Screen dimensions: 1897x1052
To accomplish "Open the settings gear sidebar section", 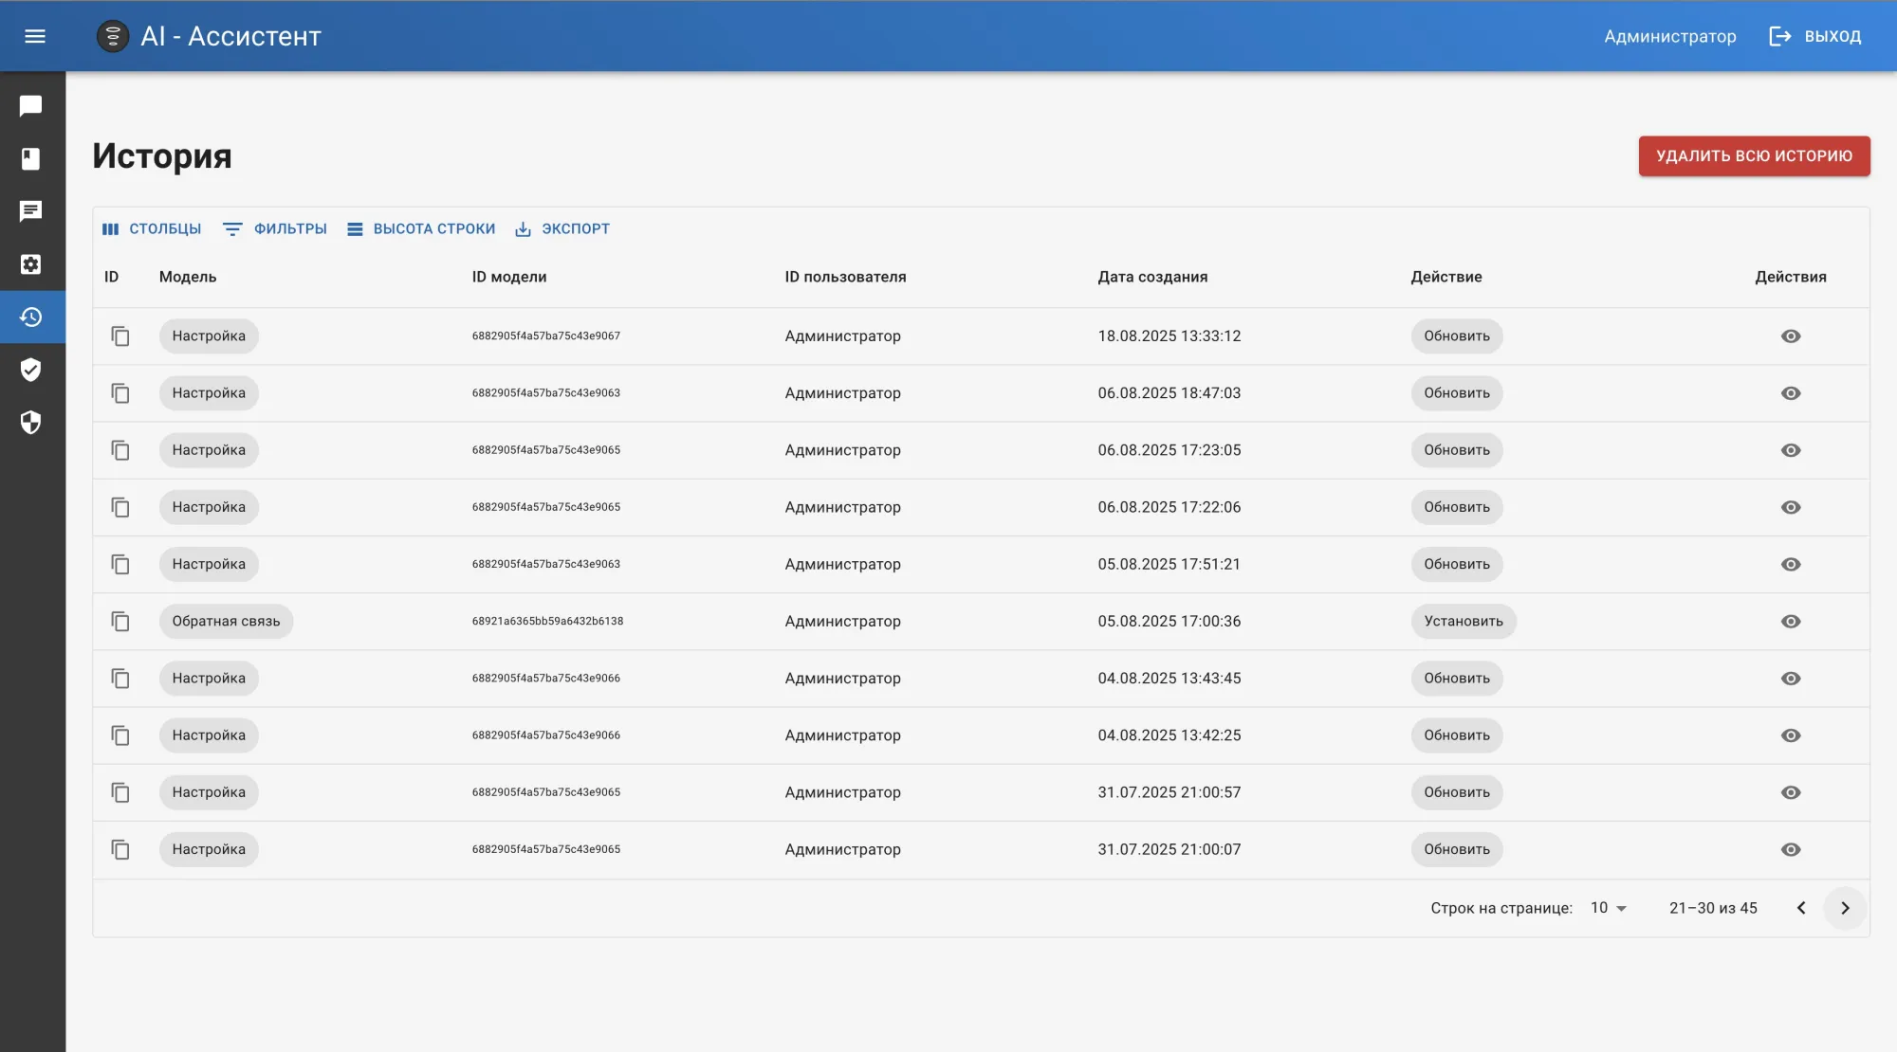I will (x=31, y=264).
